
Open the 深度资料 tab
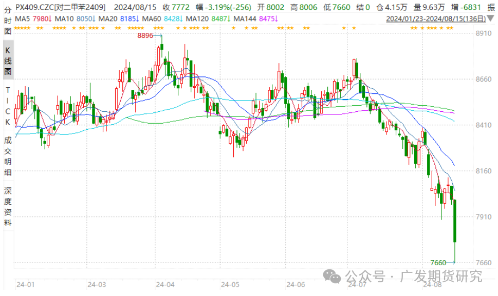(8, 207)
